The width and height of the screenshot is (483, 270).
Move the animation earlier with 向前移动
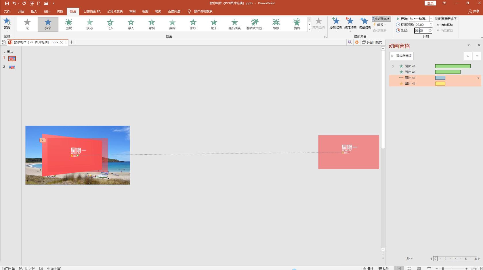pyautogui.click(x=445, y=25)
